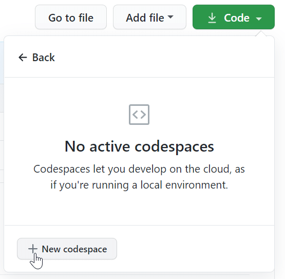
Task: Click empty footer area right of New codespace
Action: tap(195, 249)
